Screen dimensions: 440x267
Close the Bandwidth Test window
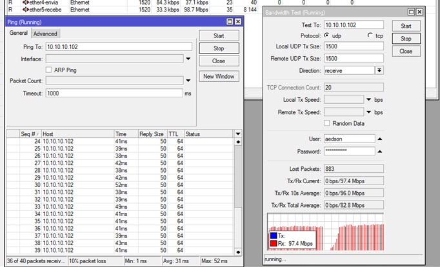point(419,12)
